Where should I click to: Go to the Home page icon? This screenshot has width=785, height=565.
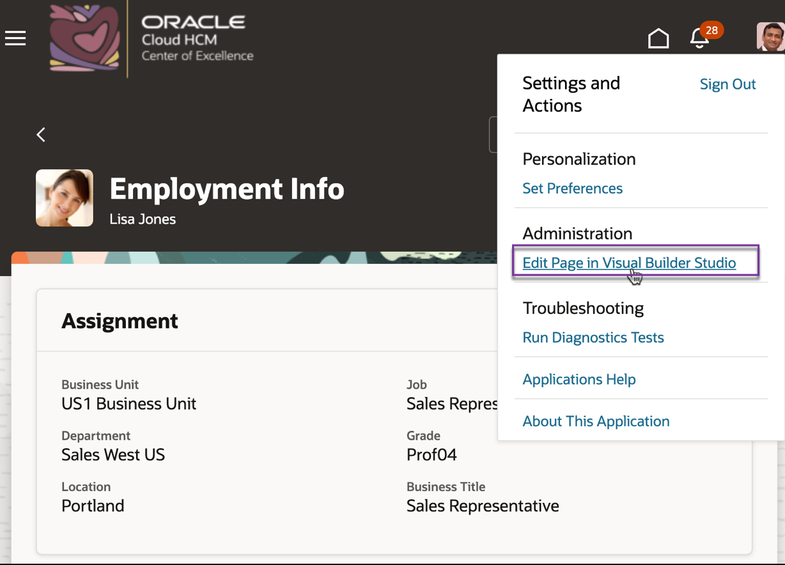[658, 39]
